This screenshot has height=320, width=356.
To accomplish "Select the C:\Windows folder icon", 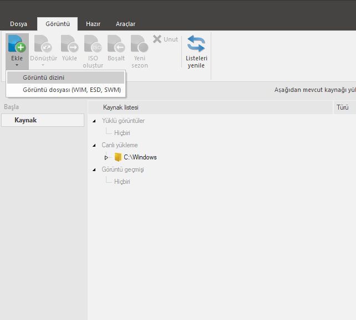I will [x=118, y=157].
